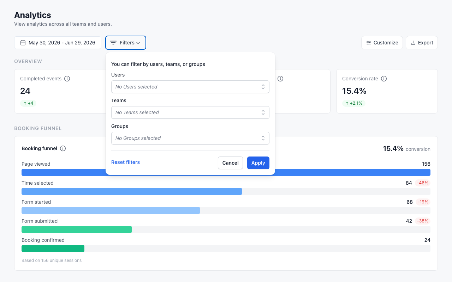Viewport: 452px width, 282px height.
Task: Open the May 30 - Jun 29 date range picker
Action: [x=58, y=43]
